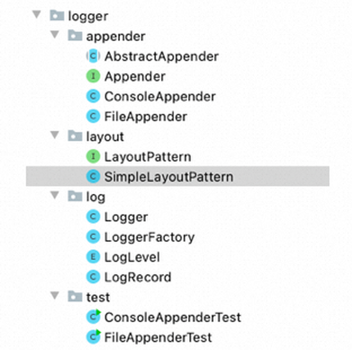Click the AbstractAppender abstract class icon
352x350 pixels.
pos(93,56)
